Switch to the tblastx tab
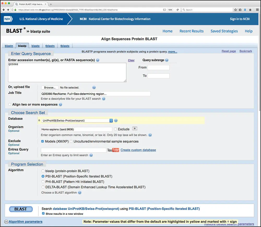The width and height of the screenshot is (261, 227). [65, 46]
